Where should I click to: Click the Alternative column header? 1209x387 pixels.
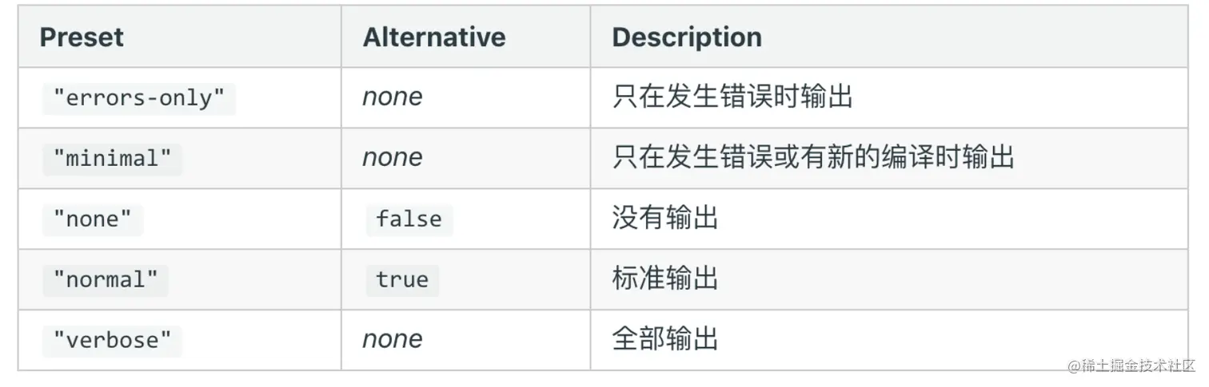pyautogui.click(x=434, y=38)
